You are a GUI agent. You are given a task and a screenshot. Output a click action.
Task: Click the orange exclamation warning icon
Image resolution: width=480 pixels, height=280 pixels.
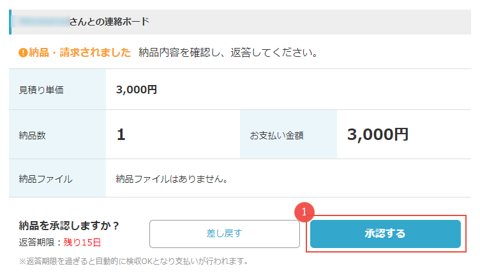click(23, 52)
